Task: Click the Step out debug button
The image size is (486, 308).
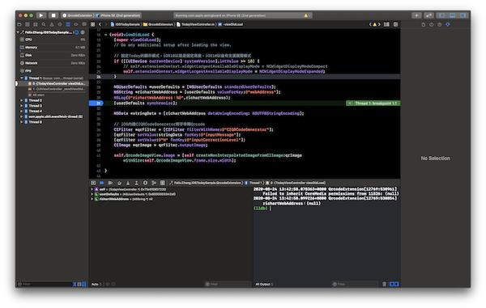Action: click(136, 183)
